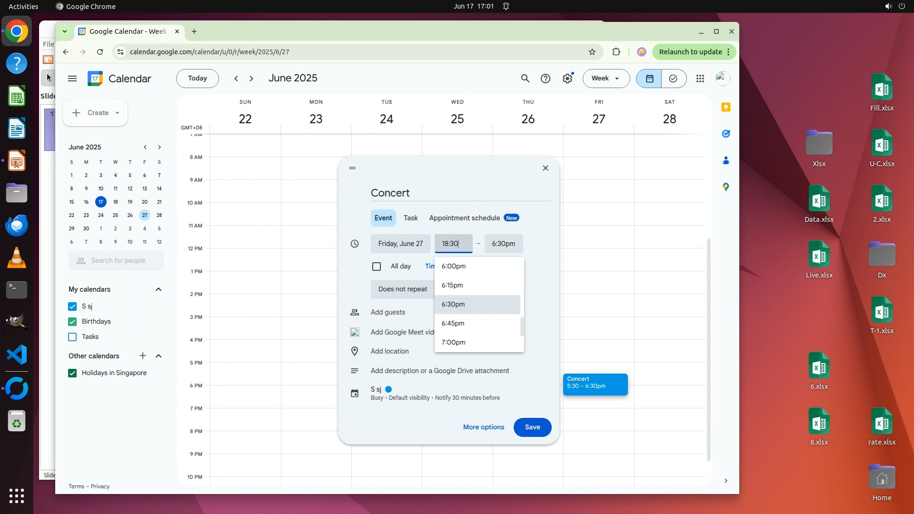Switch to Tasks view icon
Image resolution: width=914 pixels, height=514 pixels.
point(673,79)
